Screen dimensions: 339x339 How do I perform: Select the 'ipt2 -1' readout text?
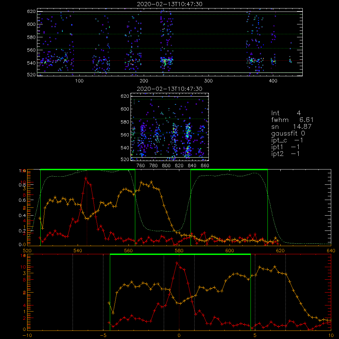(285, 154)
